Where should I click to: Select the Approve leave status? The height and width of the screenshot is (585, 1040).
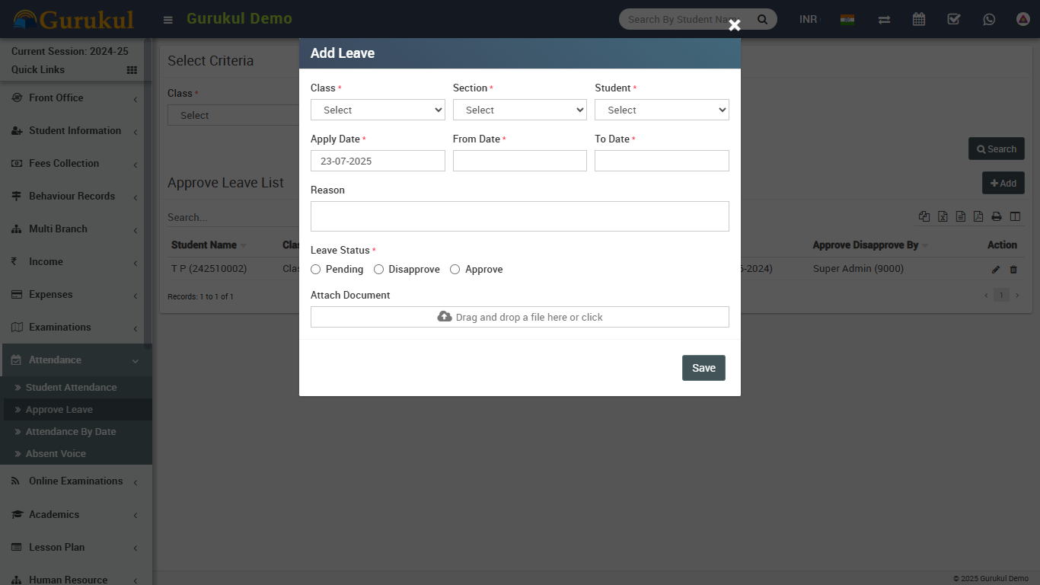[x=455, y=270]
